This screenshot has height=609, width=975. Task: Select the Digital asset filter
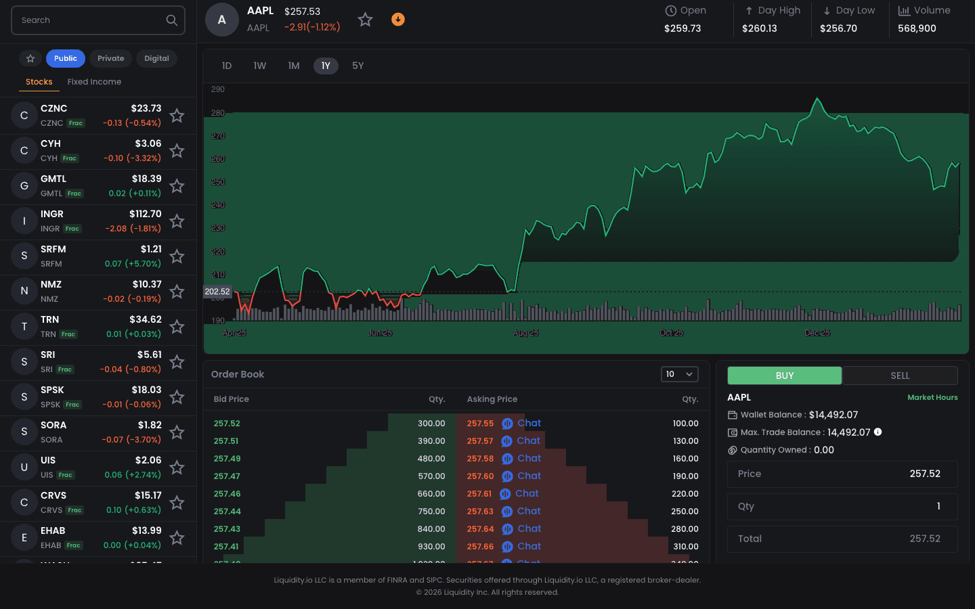click(x=156, y=59)
